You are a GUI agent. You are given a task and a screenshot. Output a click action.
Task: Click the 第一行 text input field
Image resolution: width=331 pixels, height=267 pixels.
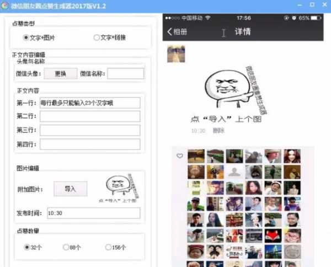pos(90,103)
